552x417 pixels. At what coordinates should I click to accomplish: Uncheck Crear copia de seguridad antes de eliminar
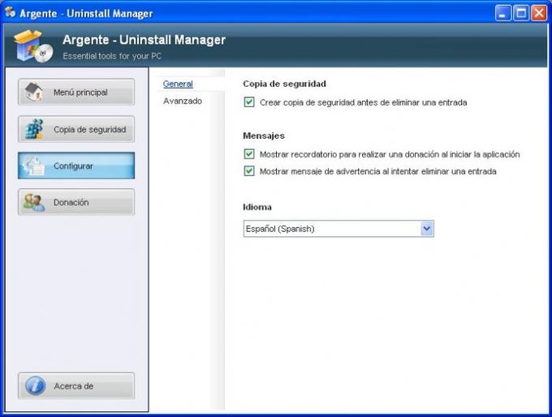(249, 102)
